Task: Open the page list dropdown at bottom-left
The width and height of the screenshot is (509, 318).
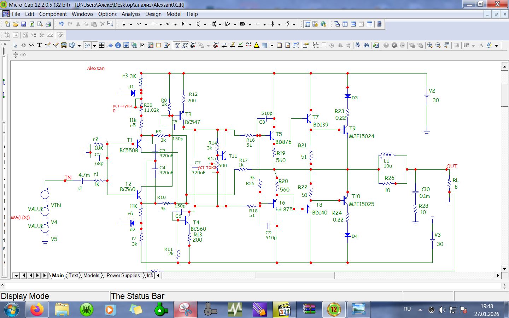Action: [x=16, y=276]
